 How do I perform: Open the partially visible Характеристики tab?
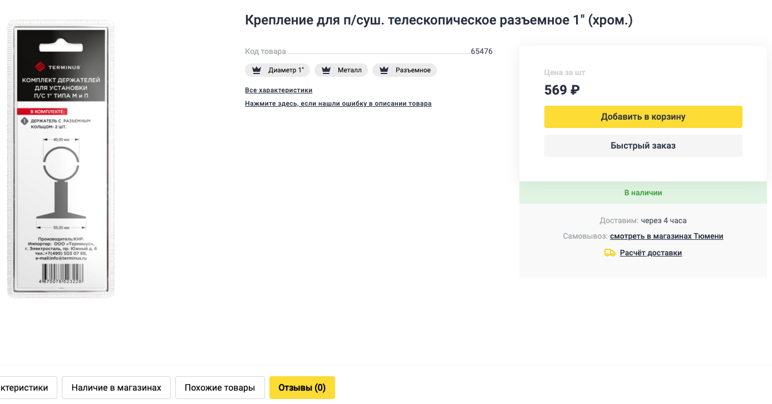(27, 388)
